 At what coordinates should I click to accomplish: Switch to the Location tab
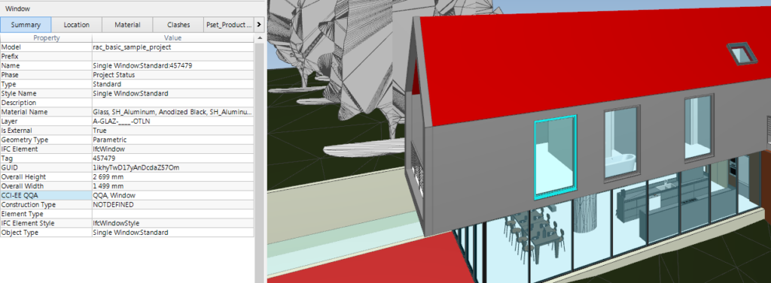76,25
